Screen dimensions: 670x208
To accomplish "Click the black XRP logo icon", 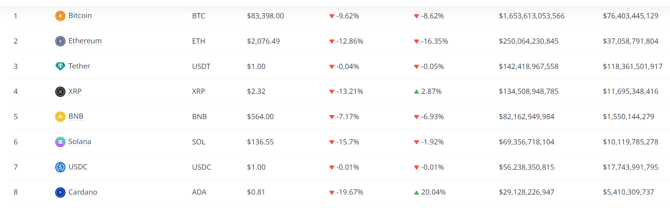I will [x=60, y=92].
